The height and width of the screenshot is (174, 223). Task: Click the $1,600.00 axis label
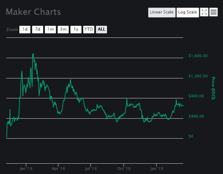[x=198, y=56]
